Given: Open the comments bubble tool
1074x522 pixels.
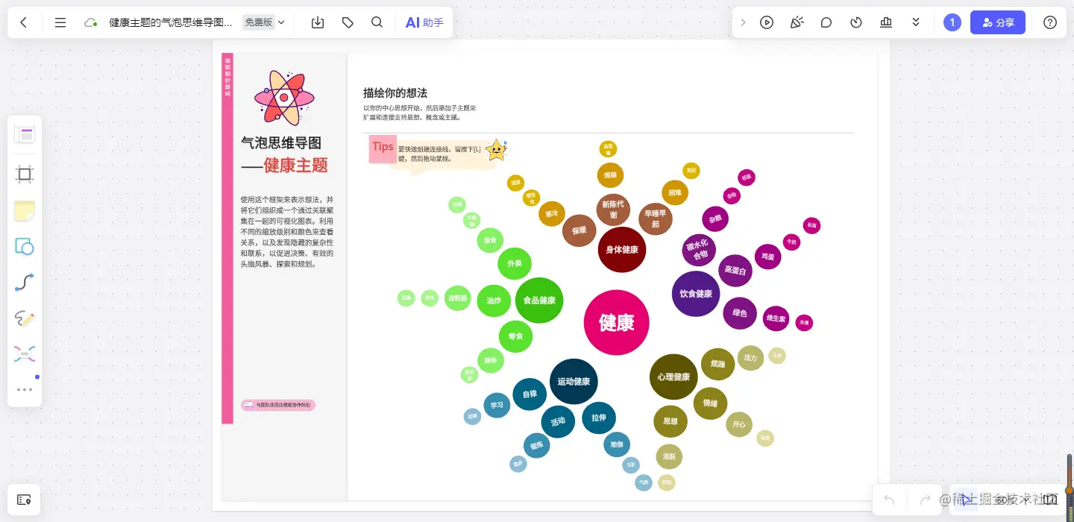Looking at the screenshot, I should point(826,22).
